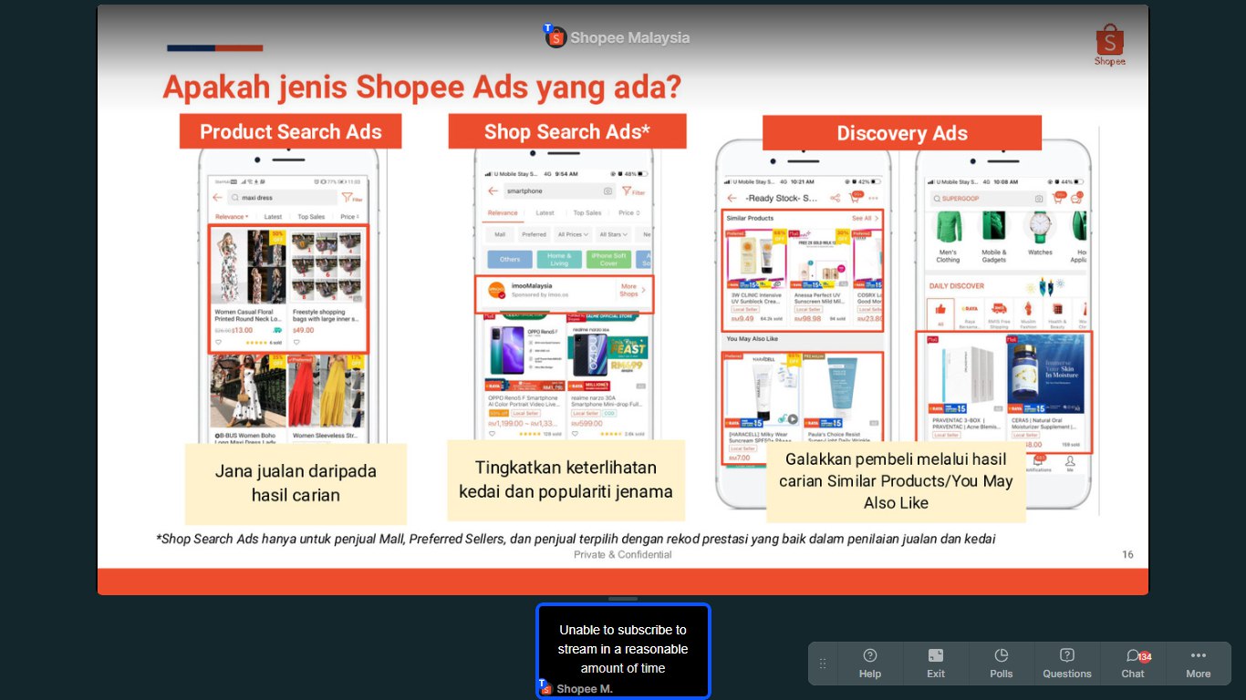This screenshot has width=1246, height=700.
Task: Select the Shopee M. video tile
Action: pyautogui.click(x=623, y=651)
